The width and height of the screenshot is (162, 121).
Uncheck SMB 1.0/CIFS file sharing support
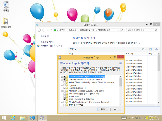[x=65, y=99]
